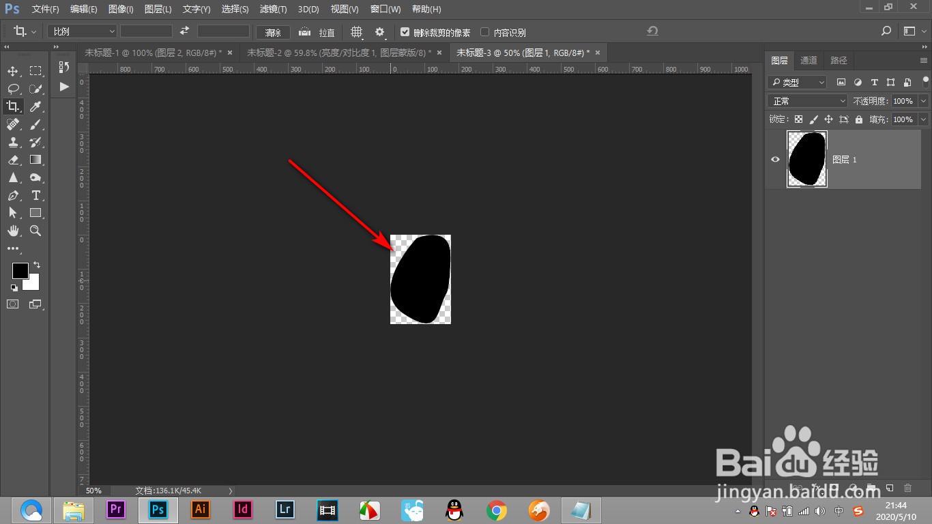Open crop ratio 比例 dropdown

click(x=82, y=31)
